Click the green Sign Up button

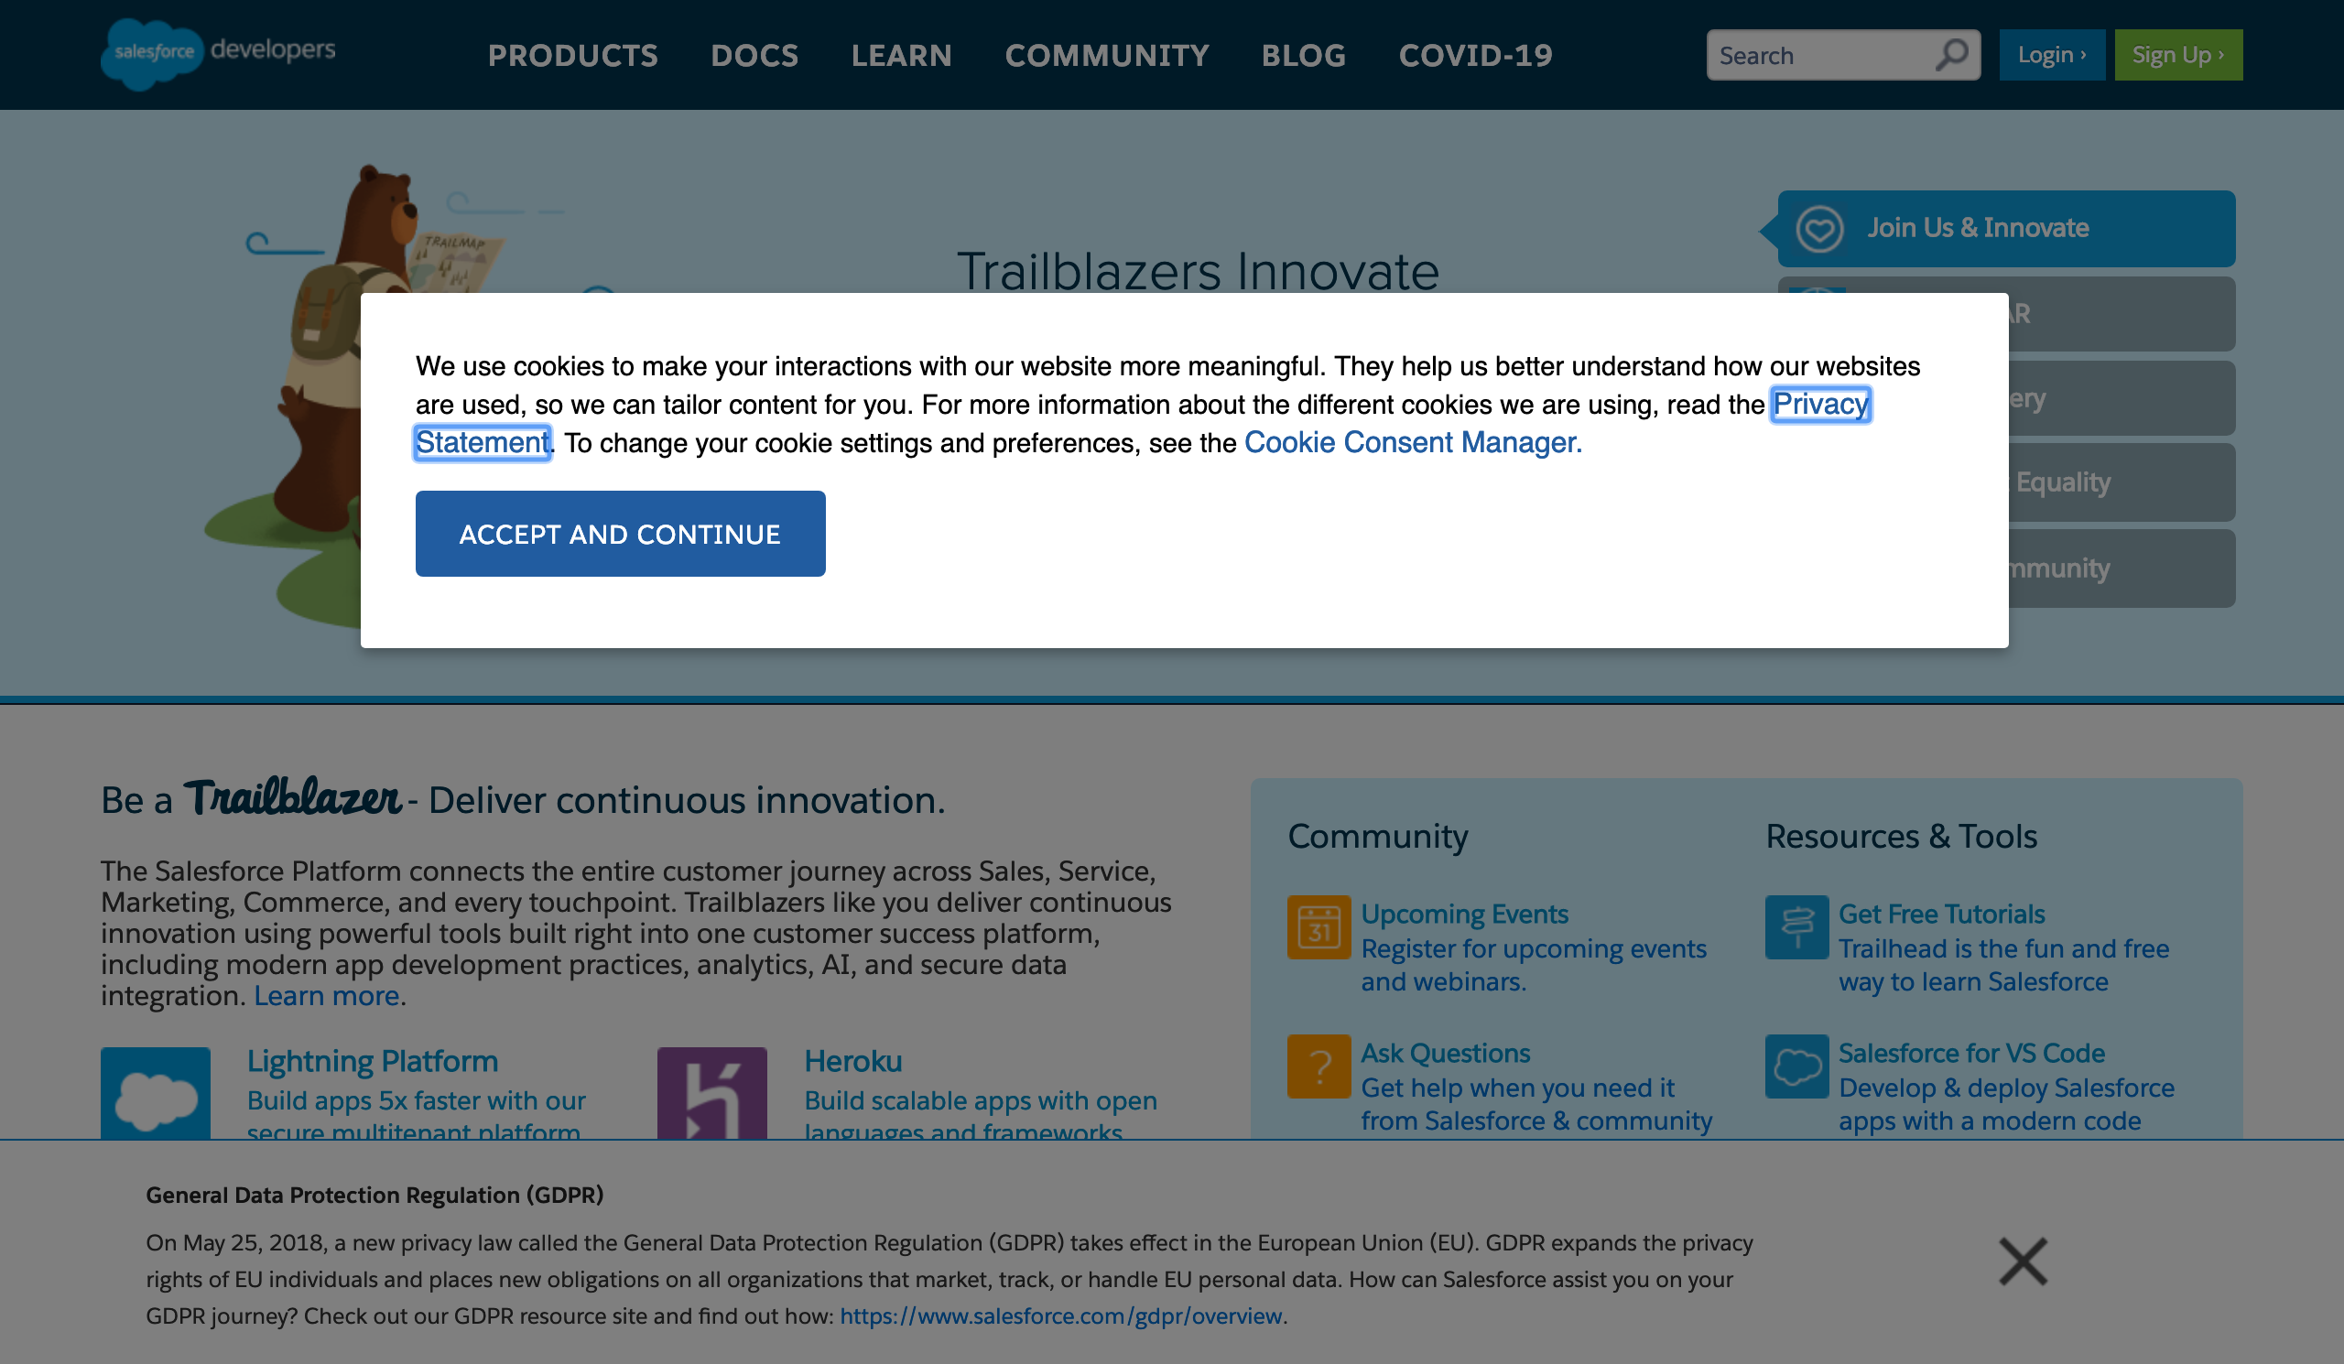click(x=2178, y=55)
